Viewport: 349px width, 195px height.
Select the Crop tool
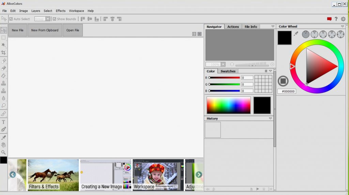coord(4,53)
